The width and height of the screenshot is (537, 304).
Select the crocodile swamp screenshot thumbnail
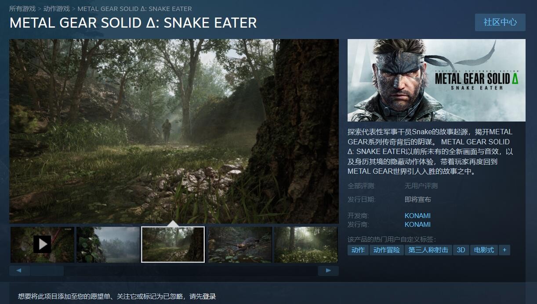pyautogui.click(x=240, y=244)
